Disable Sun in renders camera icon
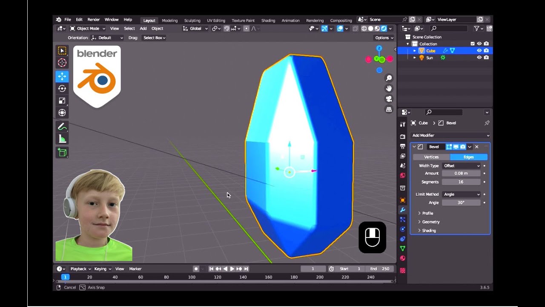 486,58
